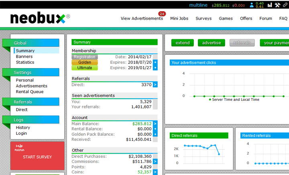Open Rental Queue in sidebar
Image resolution: width=289 pixels, height=175 pixels.
[30, 92]
